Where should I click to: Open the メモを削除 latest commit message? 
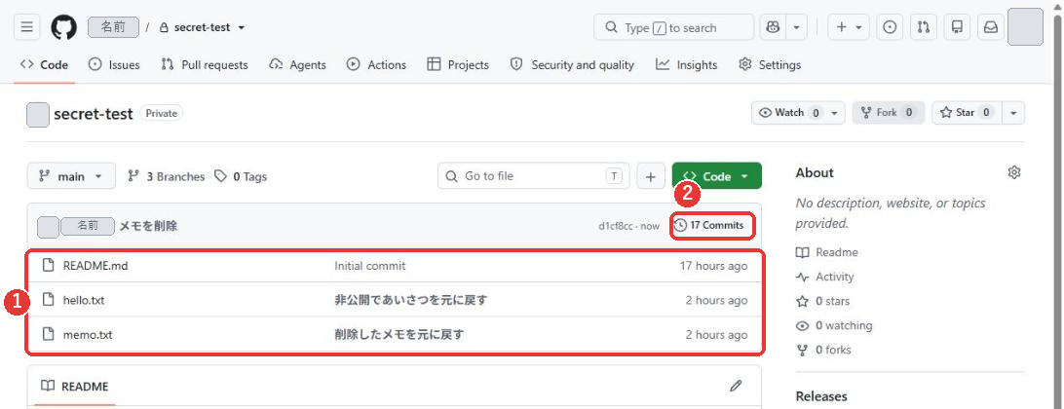148,226
